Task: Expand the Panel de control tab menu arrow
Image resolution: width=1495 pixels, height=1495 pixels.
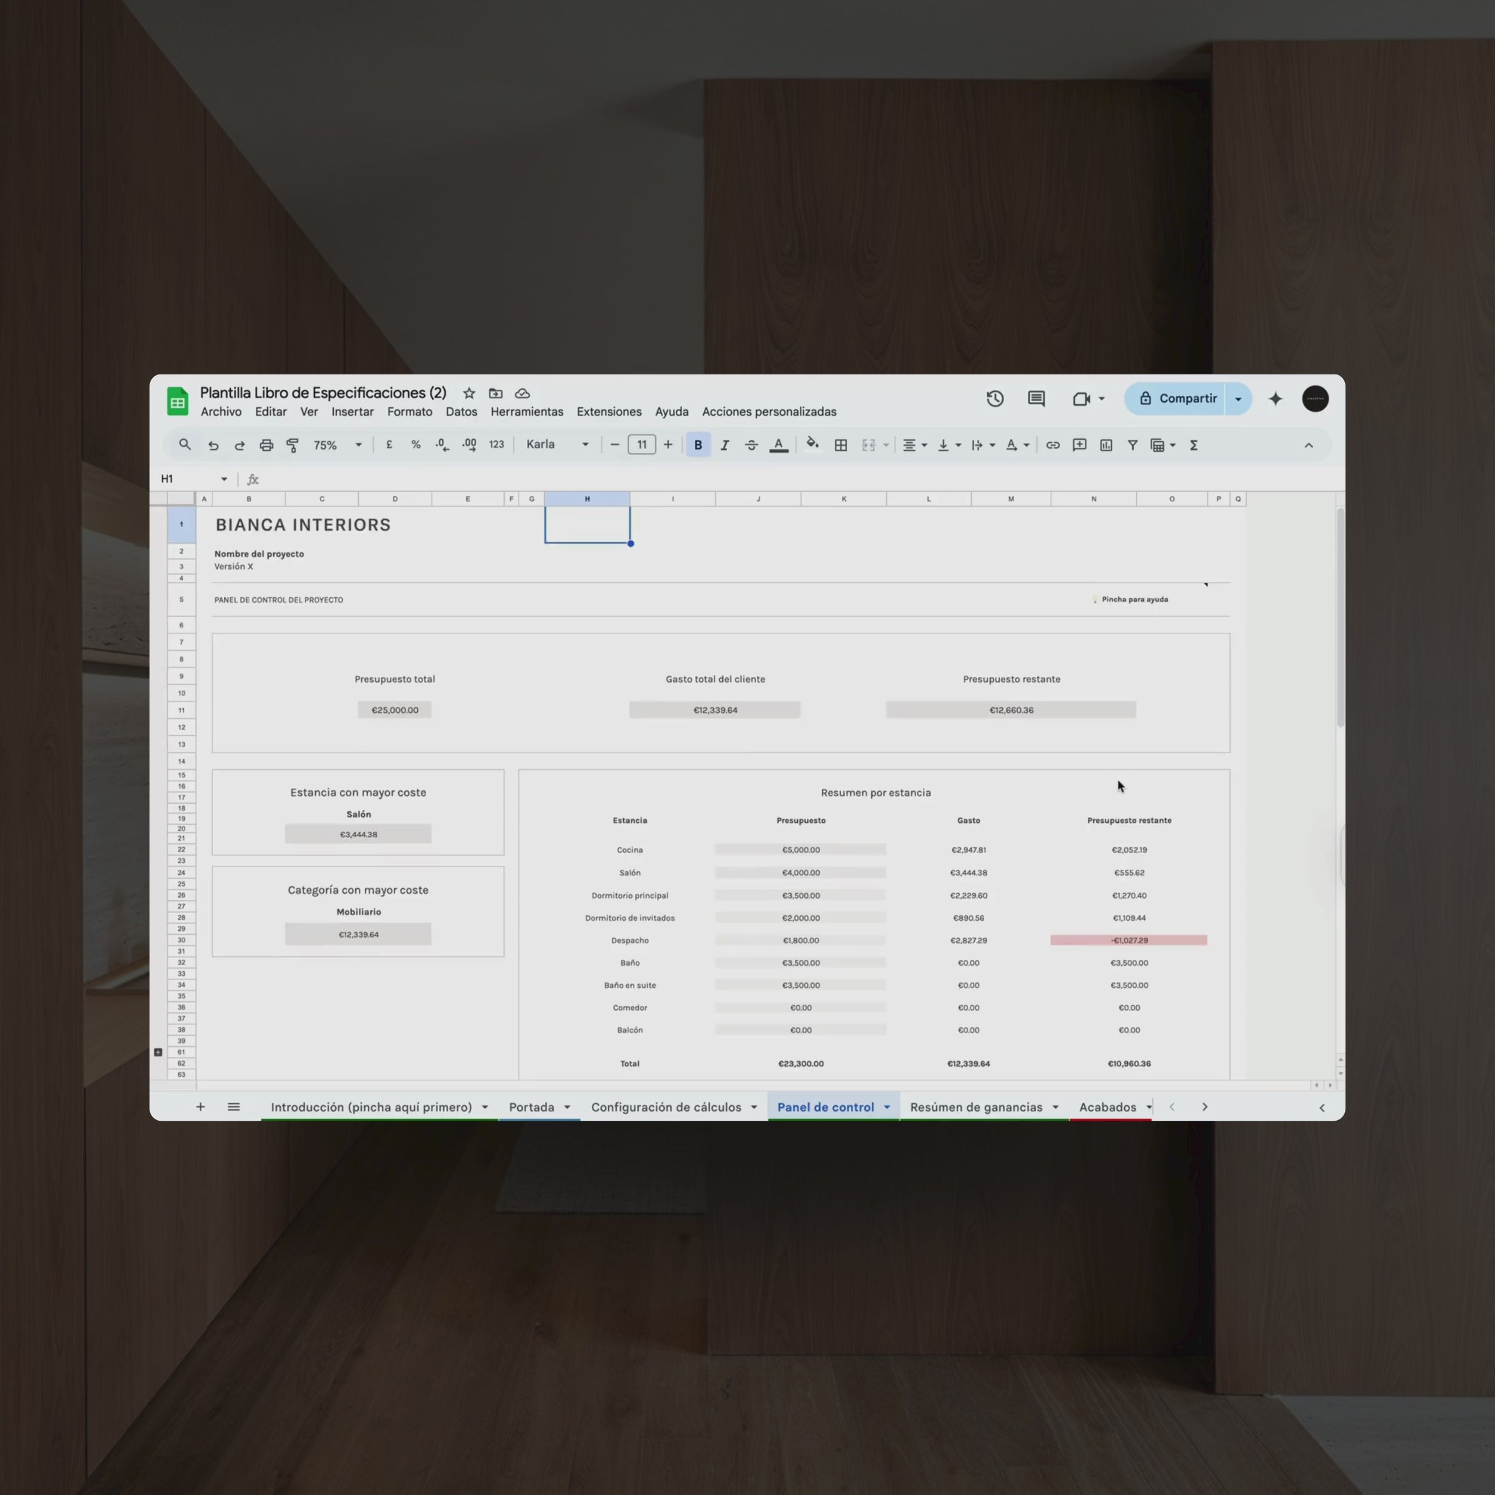Action: click(x=887, y=1107)
